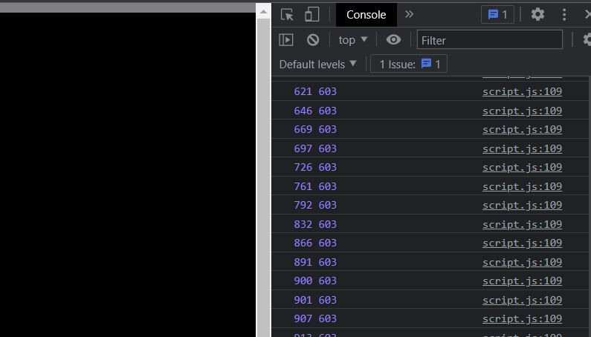Open the top JavaScript context dropdown
This screenshot has width=591, height=337.
point(353,40)
